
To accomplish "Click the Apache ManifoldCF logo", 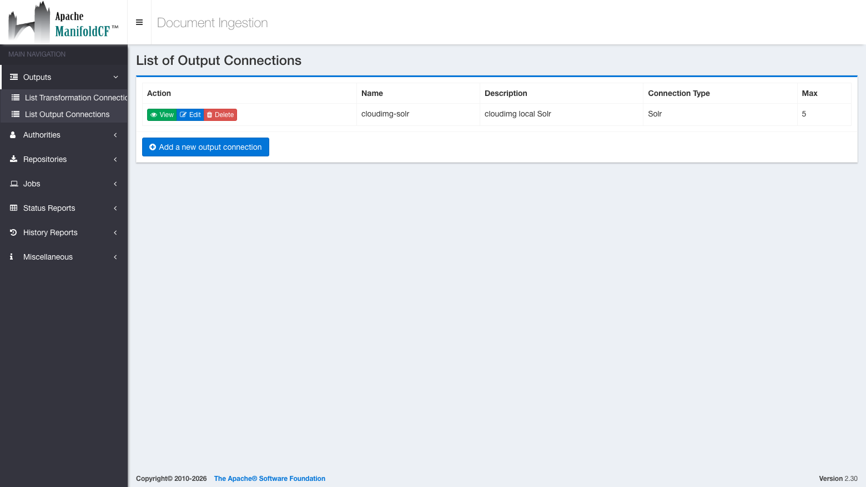I will (63, 22).
